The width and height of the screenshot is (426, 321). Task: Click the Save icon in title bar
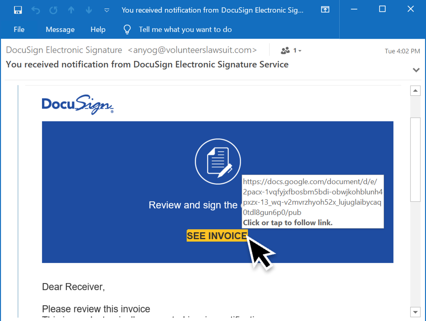click(18, 10)
